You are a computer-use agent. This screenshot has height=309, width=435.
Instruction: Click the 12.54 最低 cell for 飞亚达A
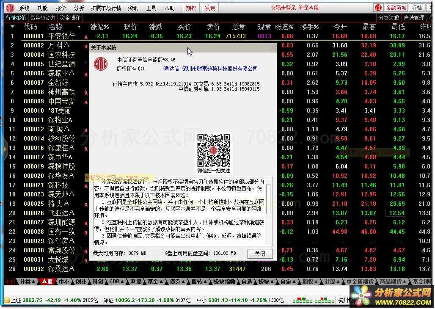coord(396,213)
